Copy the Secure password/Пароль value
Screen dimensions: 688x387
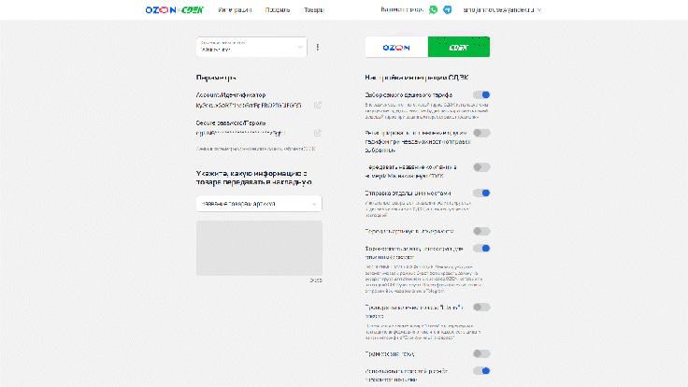pyautogui.click(x=318, y=133)
